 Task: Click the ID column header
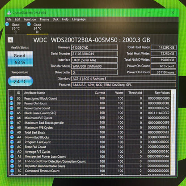pos(18,93)
